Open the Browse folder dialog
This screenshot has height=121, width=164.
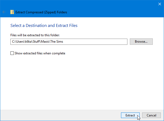click(x=141, y=42)
